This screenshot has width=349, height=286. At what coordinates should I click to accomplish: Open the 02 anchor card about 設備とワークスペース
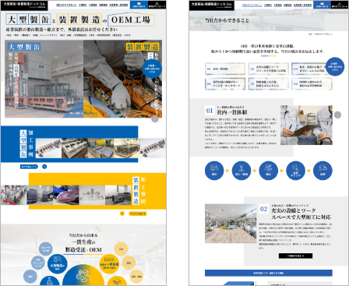point(268,69)
